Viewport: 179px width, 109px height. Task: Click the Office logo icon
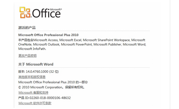click(x=25, y=12)
